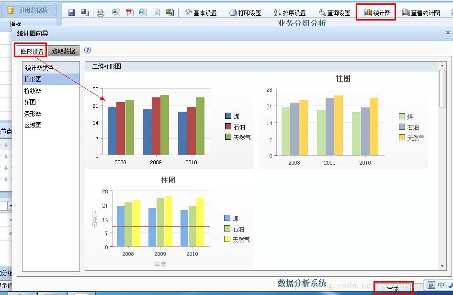Click the Save floppy disk icon

(71, 12)
